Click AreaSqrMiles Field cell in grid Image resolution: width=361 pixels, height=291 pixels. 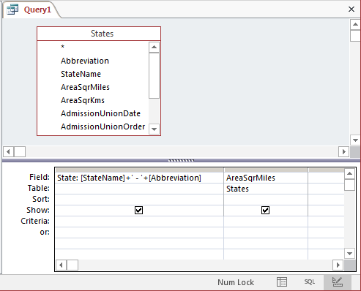point(266,178)
